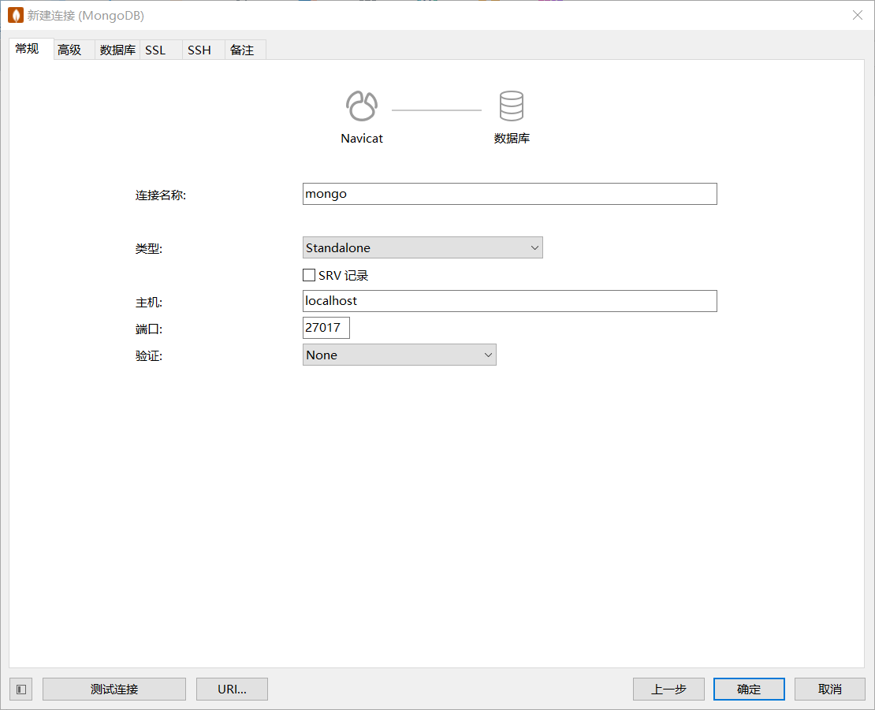Click the URI... button
Viewport: 875px width, 710px height.
click(x=232, y=690)
